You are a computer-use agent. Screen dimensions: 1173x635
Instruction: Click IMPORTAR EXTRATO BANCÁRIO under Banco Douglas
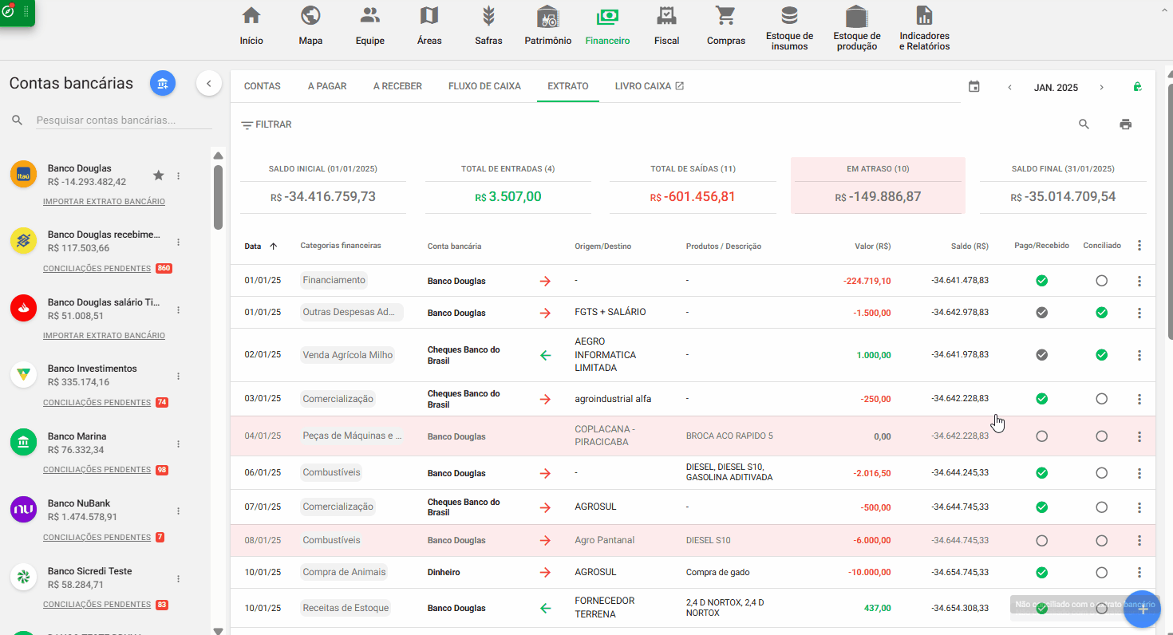[x=104, y=202]
